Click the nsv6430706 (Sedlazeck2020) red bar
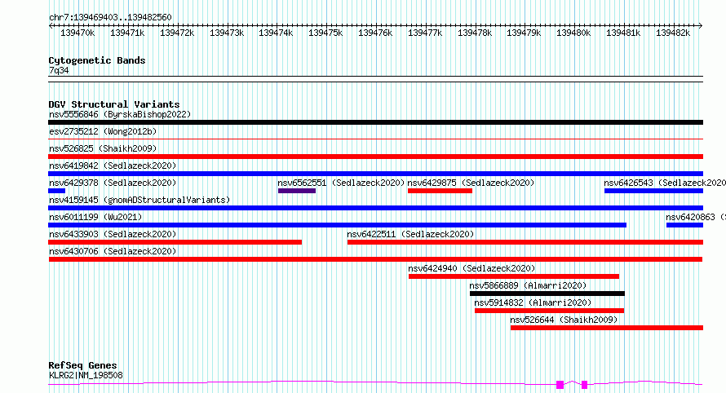This screenshot has width=726, height=393. [x=375, y=259]
